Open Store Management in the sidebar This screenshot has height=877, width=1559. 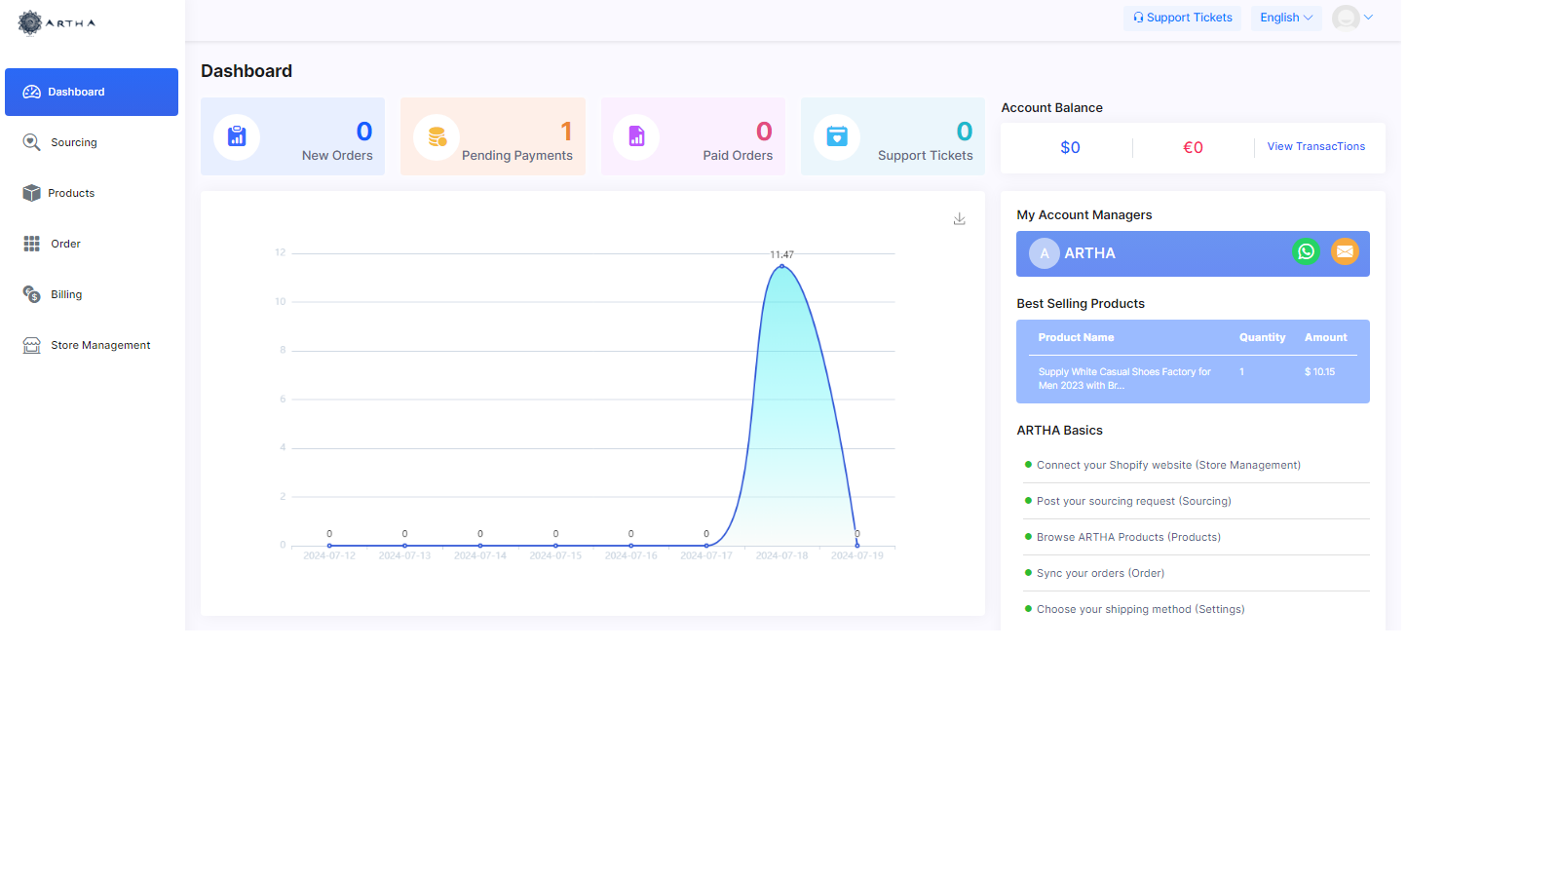(100, 345)
